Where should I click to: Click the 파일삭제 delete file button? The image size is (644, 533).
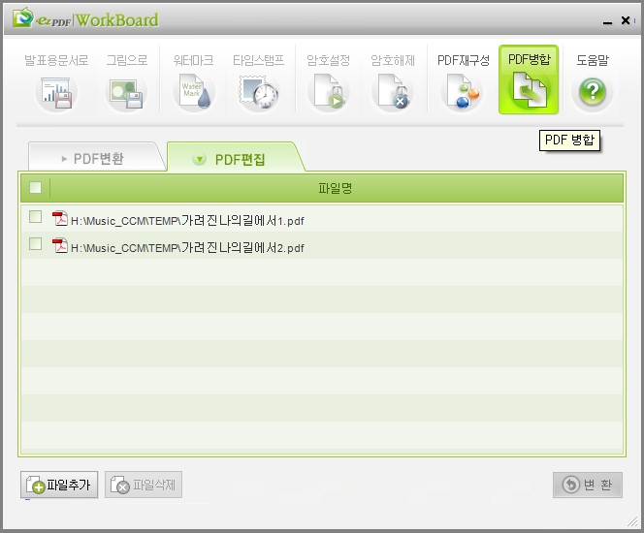tap(144, 485)
